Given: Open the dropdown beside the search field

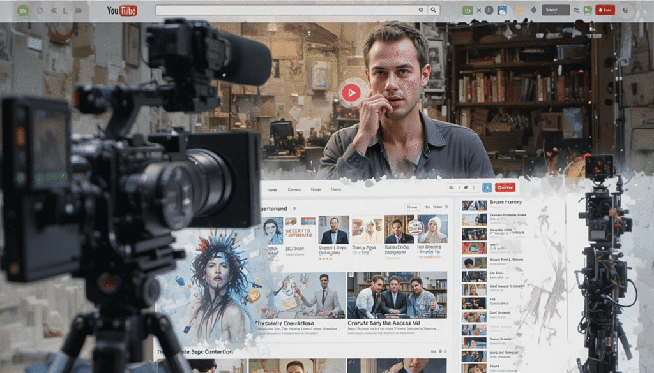Looking at the screenshot, I should tap(421, 10).
